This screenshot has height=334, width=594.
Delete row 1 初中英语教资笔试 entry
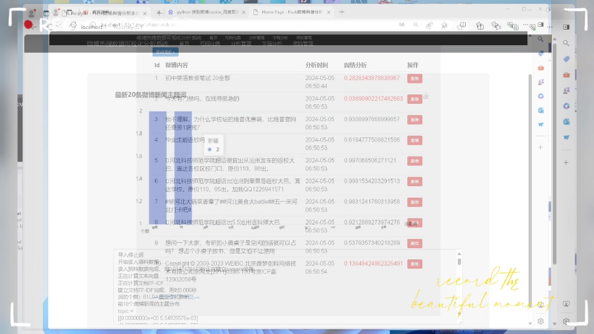[414, 78]
